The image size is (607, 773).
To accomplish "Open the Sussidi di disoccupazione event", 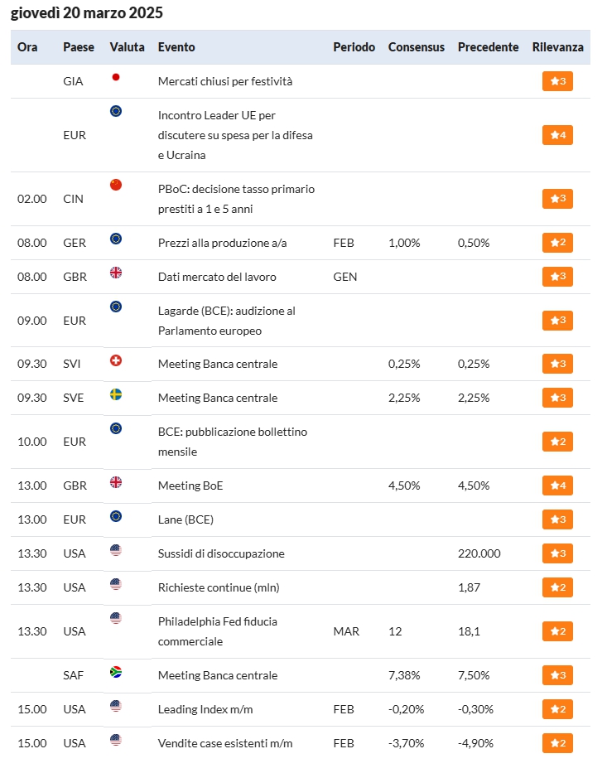I will pos(221,553).
